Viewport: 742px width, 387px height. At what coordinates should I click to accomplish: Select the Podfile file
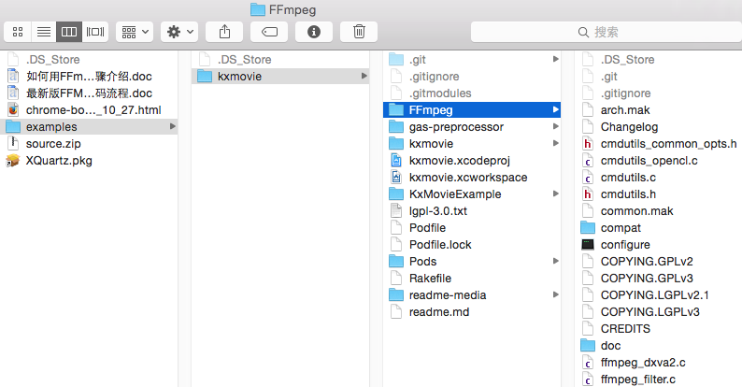(473, 227)
